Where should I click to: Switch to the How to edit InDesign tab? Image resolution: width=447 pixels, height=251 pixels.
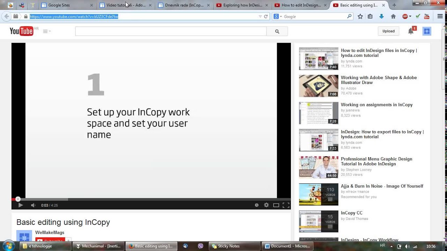tap(301, 5)
